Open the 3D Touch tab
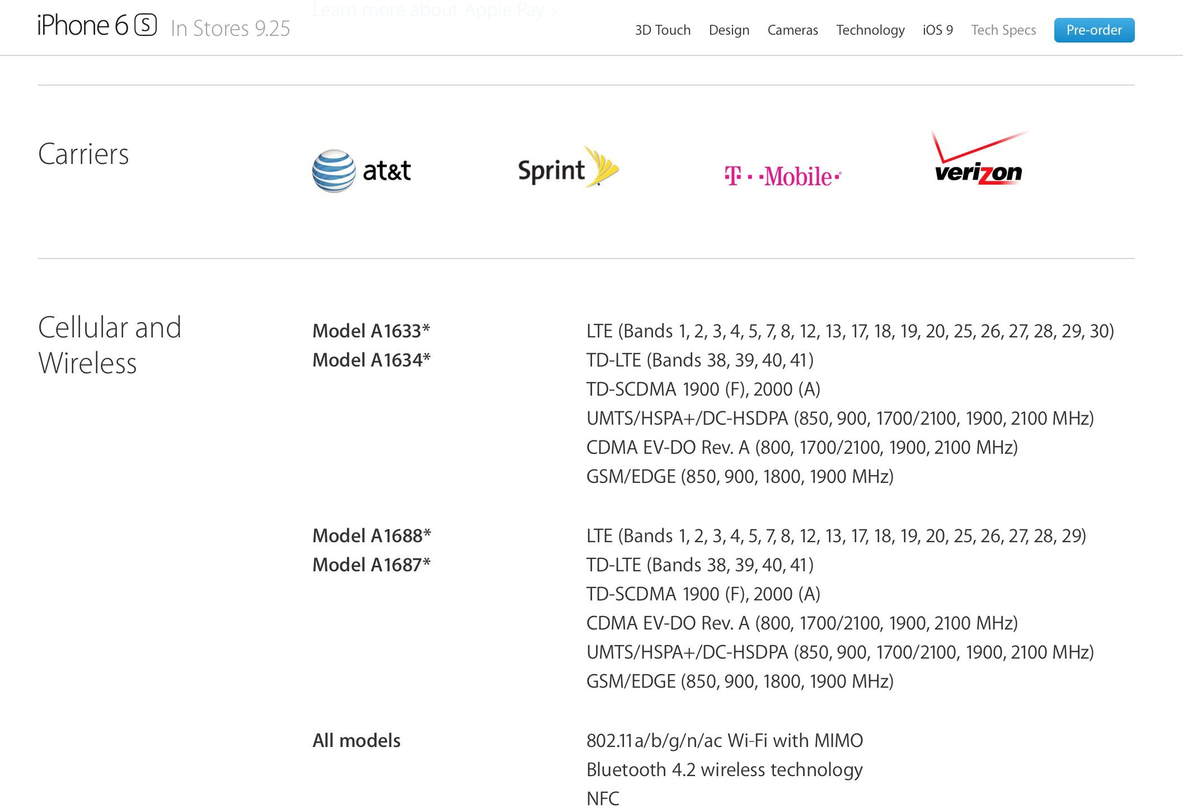This screenshot has width=1183, height=808. [x=663, y=30]
